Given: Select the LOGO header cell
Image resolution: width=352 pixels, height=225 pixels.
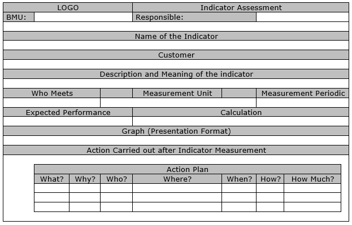Looking at the screenshot, I should 68,8.
